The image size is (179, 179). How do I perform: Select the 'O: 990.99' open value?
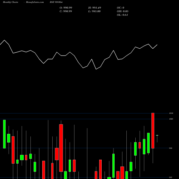(66, 8)
